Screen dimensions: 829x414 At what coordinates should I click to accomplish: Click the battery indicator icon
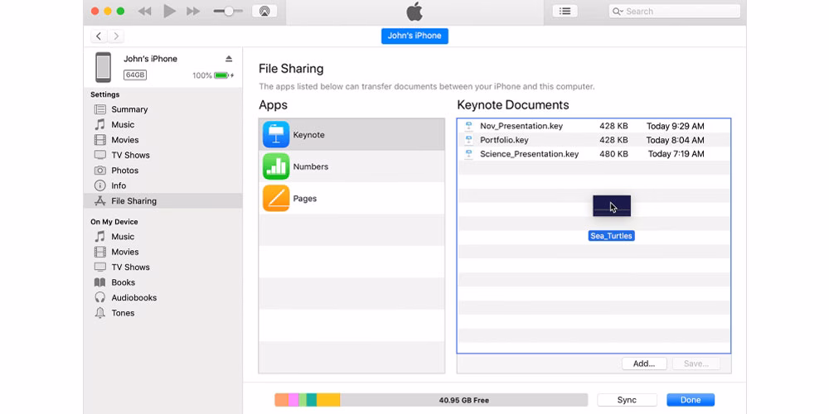pyautogui.click(x=221, y=75)
